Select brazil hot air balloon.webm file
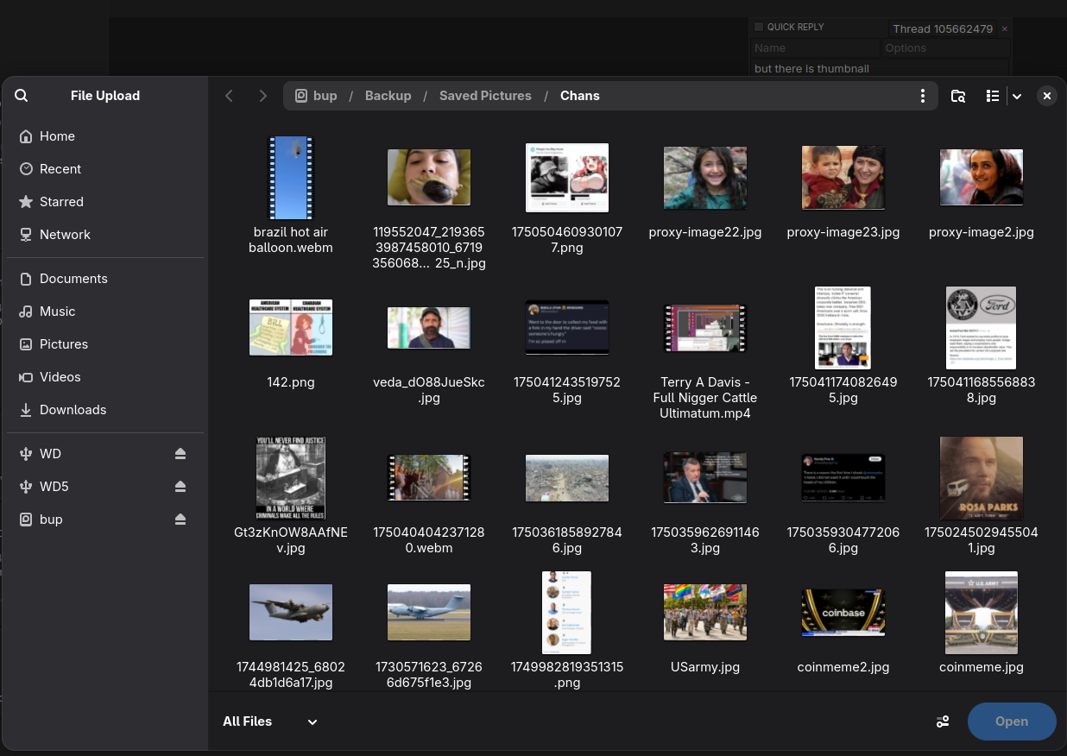 [291, 177]
